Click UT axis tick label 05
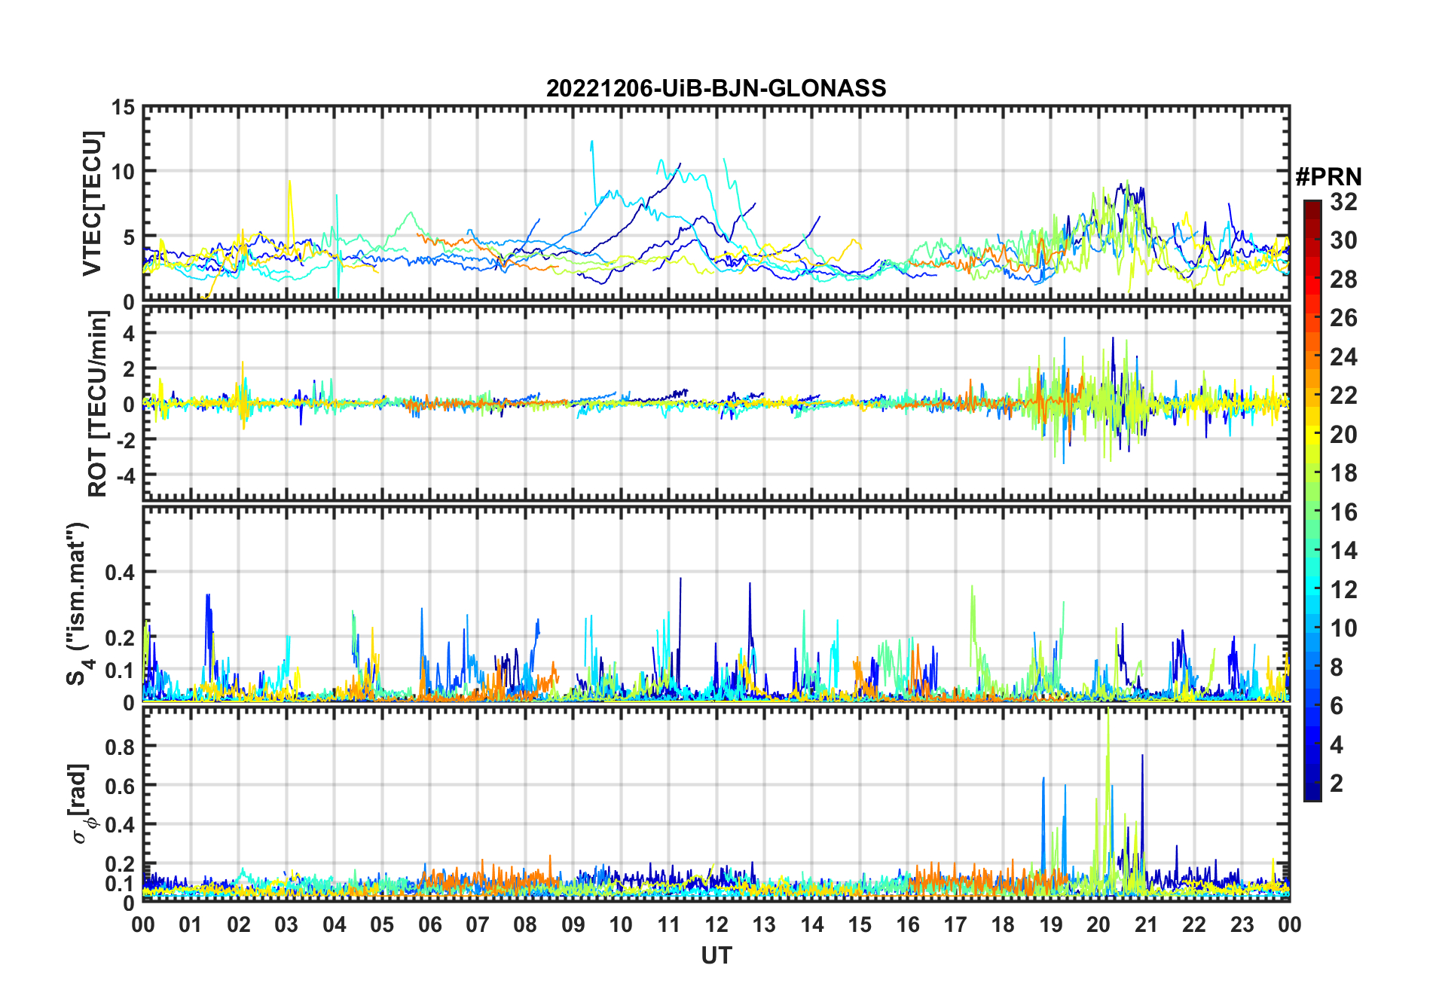 382,924
